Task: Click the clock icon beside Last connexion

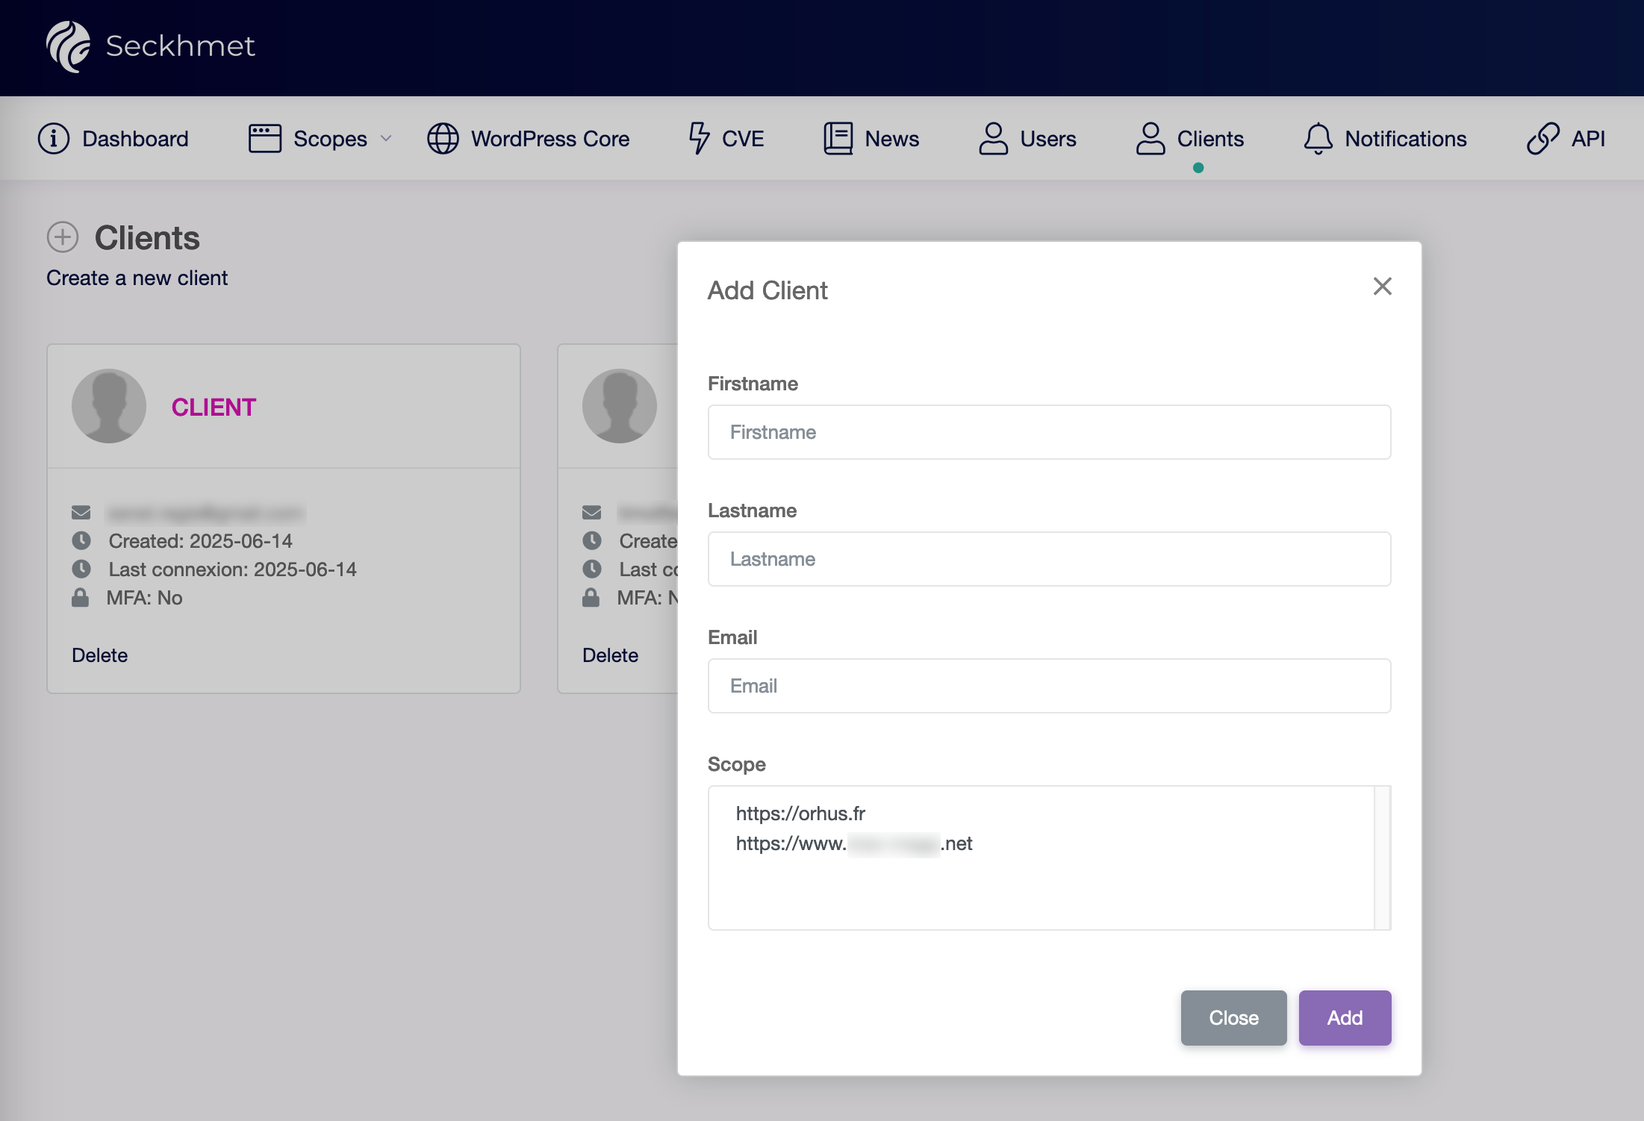Action: click(x=81, y=569)
